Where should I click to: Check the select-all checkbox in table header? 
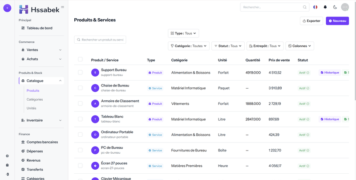(x=80, y=59)
